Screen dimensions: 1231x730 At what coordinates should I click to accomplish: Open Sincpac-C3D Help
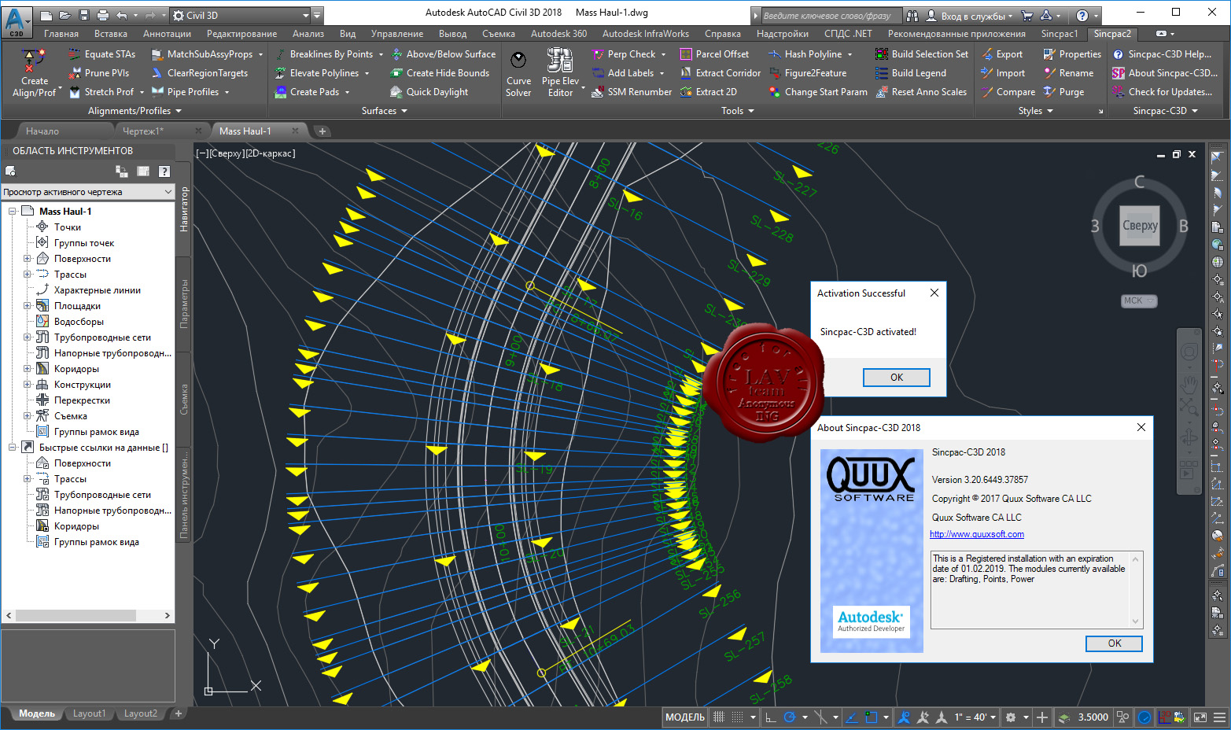tap(1163, 54)
